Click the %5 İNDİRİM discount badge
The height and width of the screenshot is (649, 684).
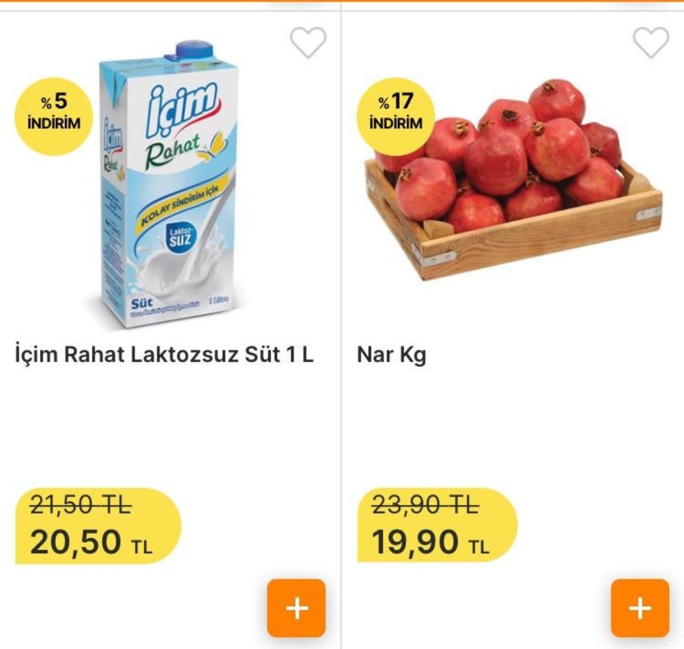pyautogui.click(x=52, y=110)
